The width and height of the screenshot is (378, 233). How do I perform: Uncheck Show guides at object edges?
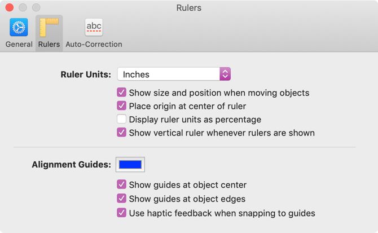click(x=121, y=199)
